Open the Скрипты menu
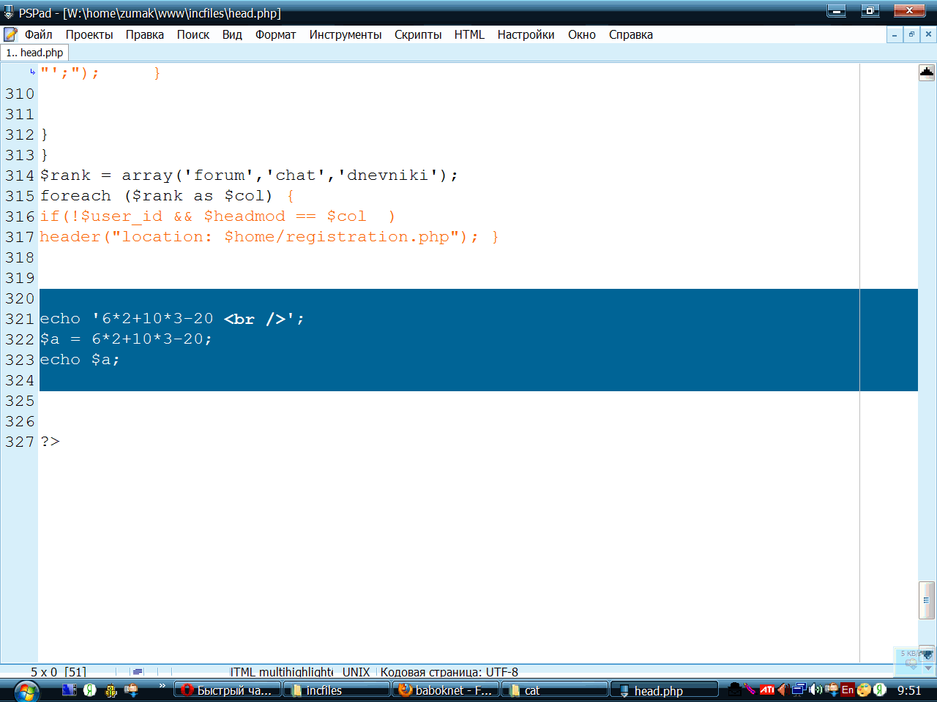The height and width of the screenshot is (702, 937). [417, 34]
